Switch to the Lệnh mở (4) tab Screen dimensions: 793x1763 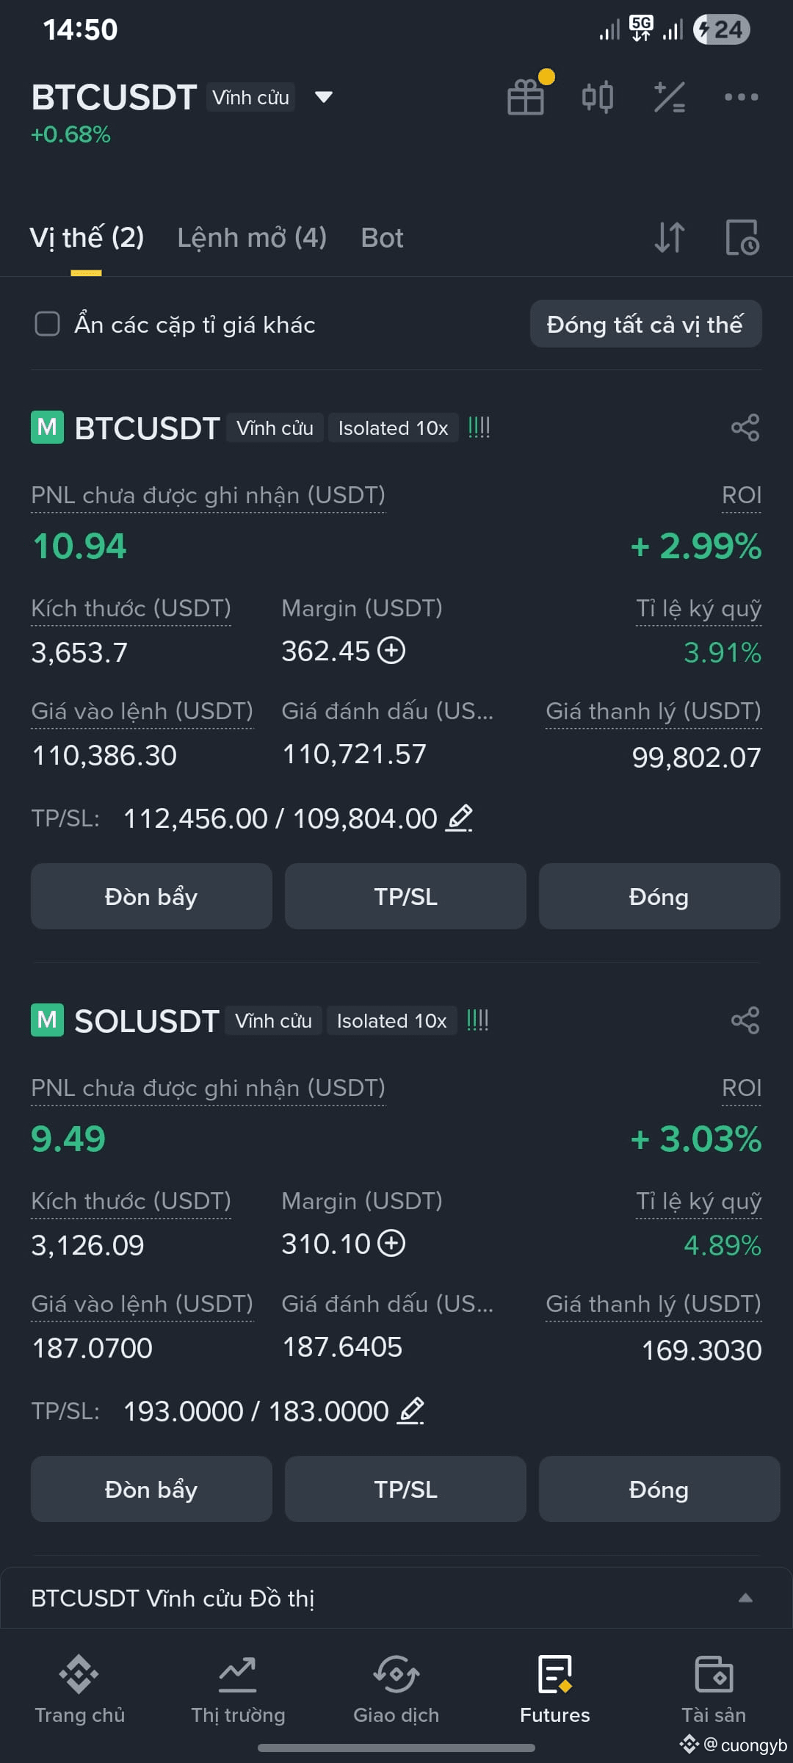(252, 238)
